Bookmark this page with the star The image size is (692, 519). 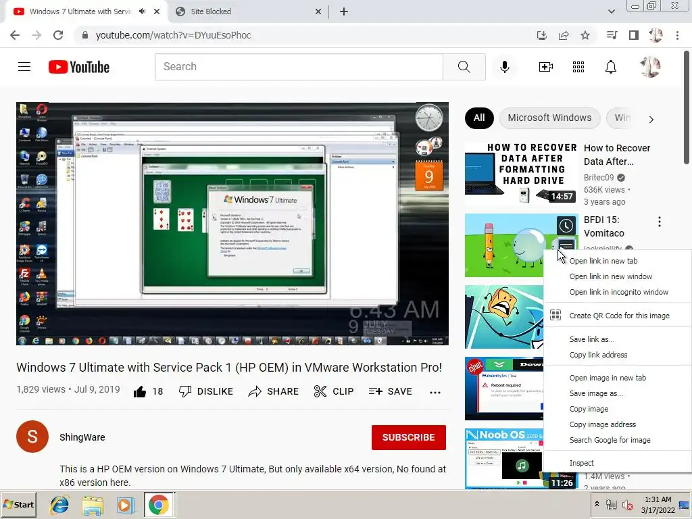coord(585,35)
